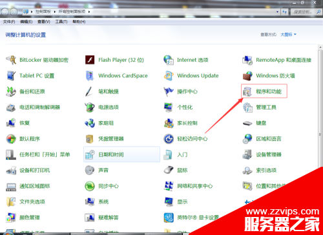
Task: Open 默认程序 icon
Action: pyautogui.click(x=11, y=139)
